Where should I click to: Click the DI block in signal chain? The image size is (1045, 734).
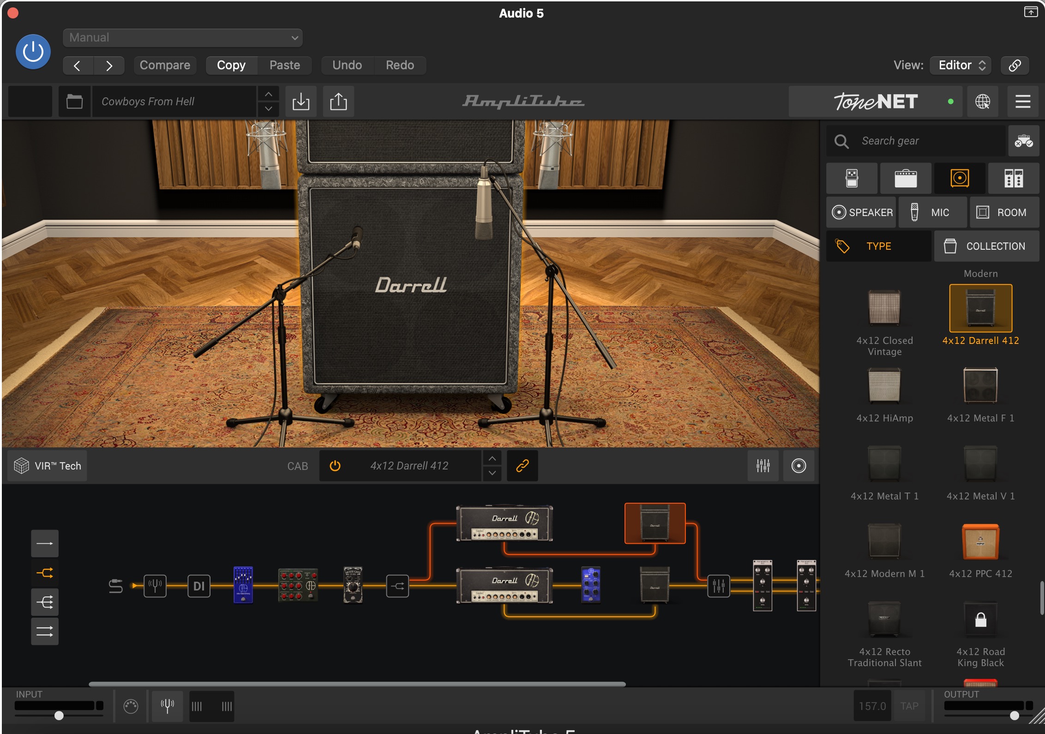point(199,586)
